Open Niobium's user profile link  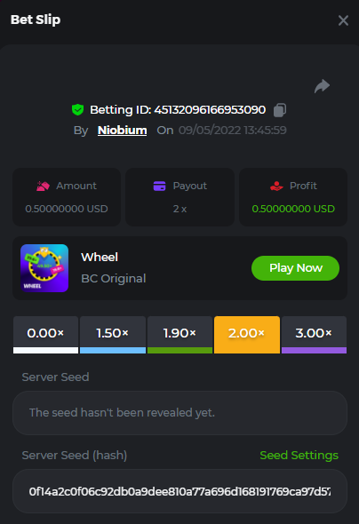click(x=122, y=130)
